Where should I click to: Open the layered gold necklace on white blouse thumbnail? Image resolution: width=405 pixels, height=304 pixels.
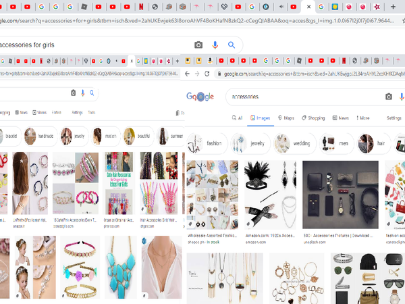[161, 268]
